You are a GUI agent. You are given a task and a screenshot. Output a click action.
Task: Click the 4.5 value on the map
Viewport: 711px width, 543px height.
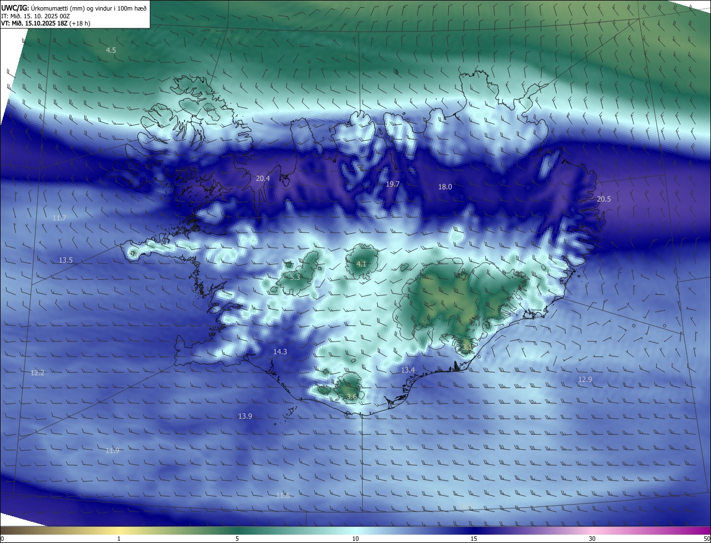point(111,50)
